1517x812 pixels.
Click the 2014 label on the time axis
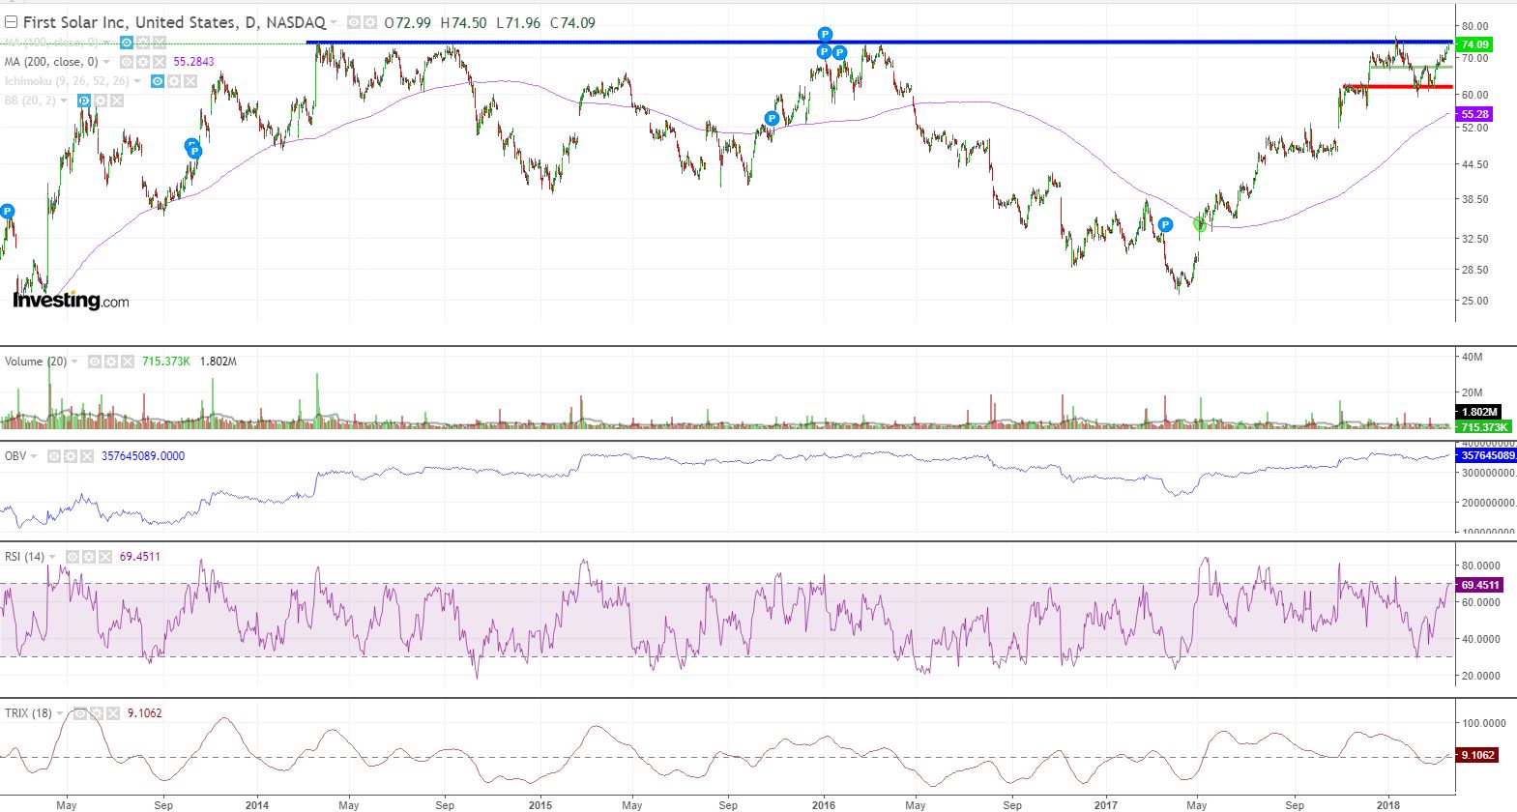coord(257,804)
